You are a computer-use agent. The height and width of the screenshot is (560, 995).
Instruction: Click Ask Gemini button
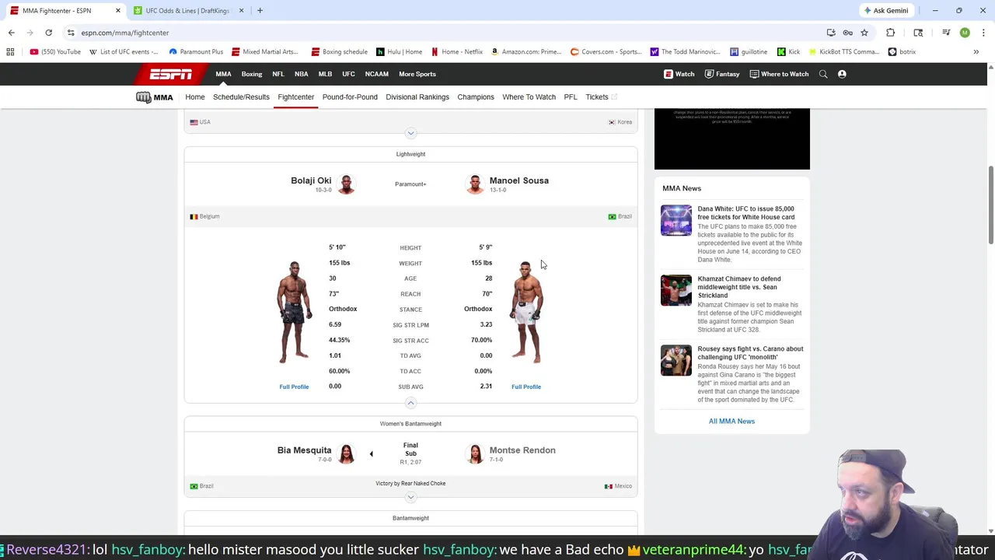[885, 11]
